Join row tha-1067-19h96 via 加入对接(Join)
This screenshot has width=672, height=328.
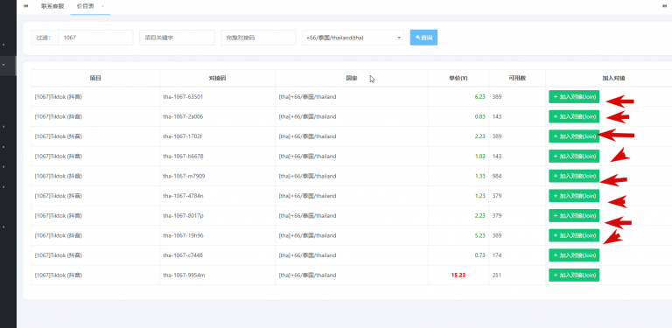pos(574,235)
